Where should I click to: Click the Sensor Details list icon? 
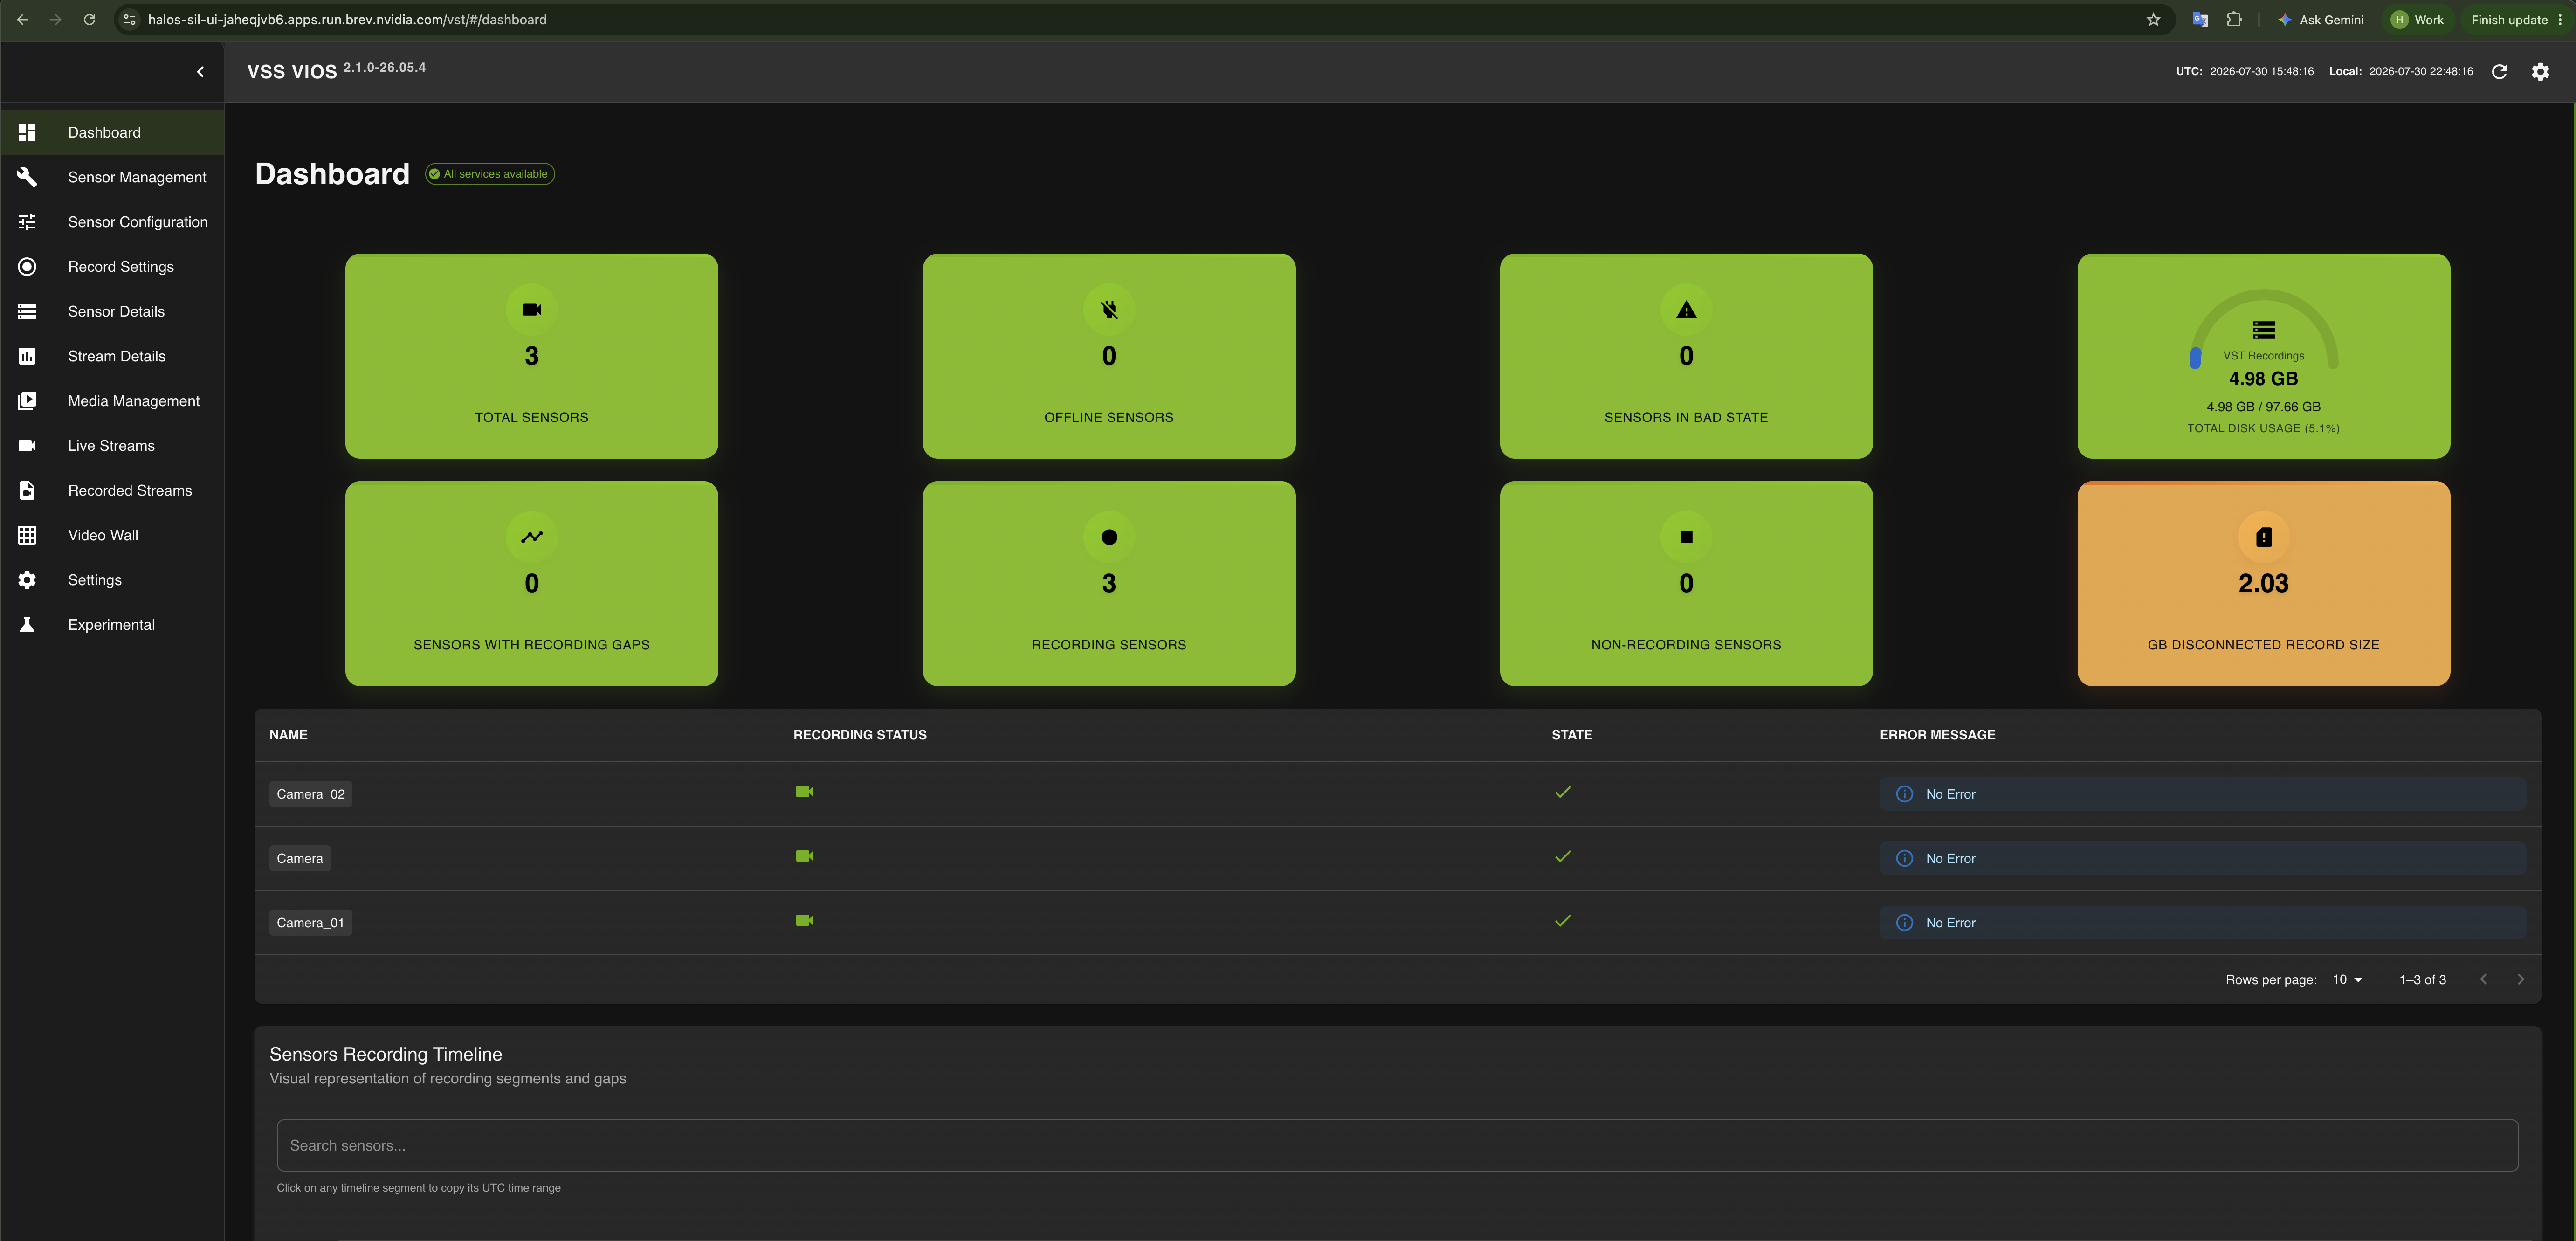[x=27, y=311]
